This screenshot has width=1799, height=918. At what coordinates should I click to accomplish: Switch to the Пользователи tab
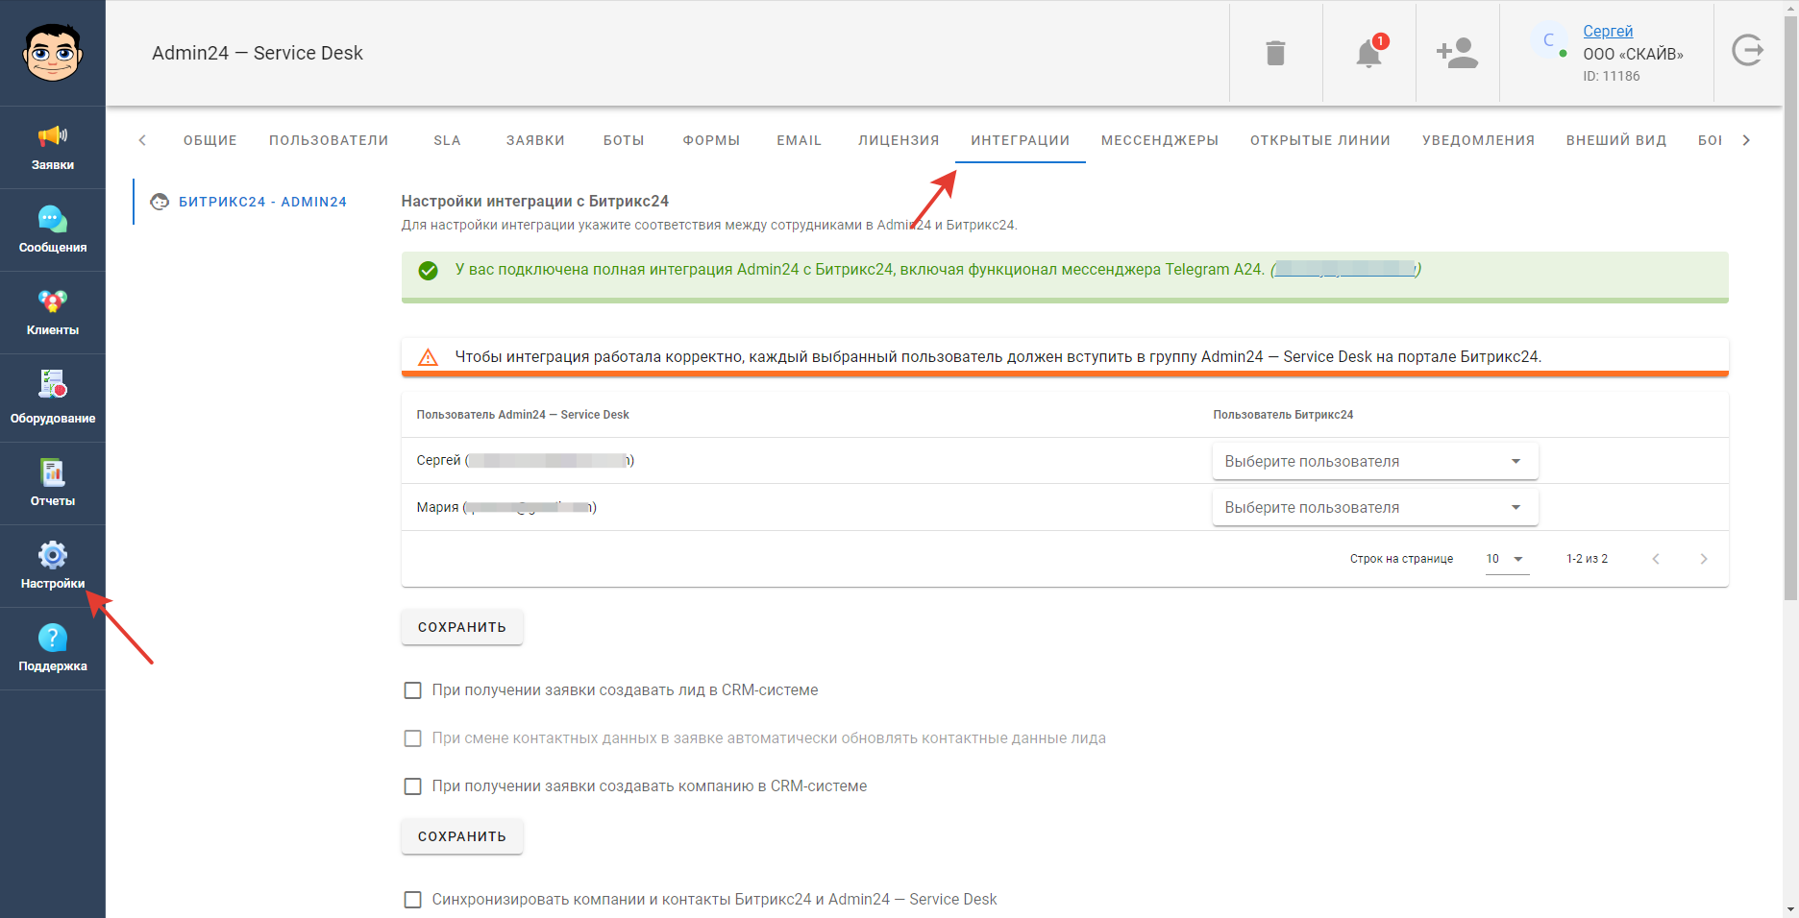coord(329,140)
